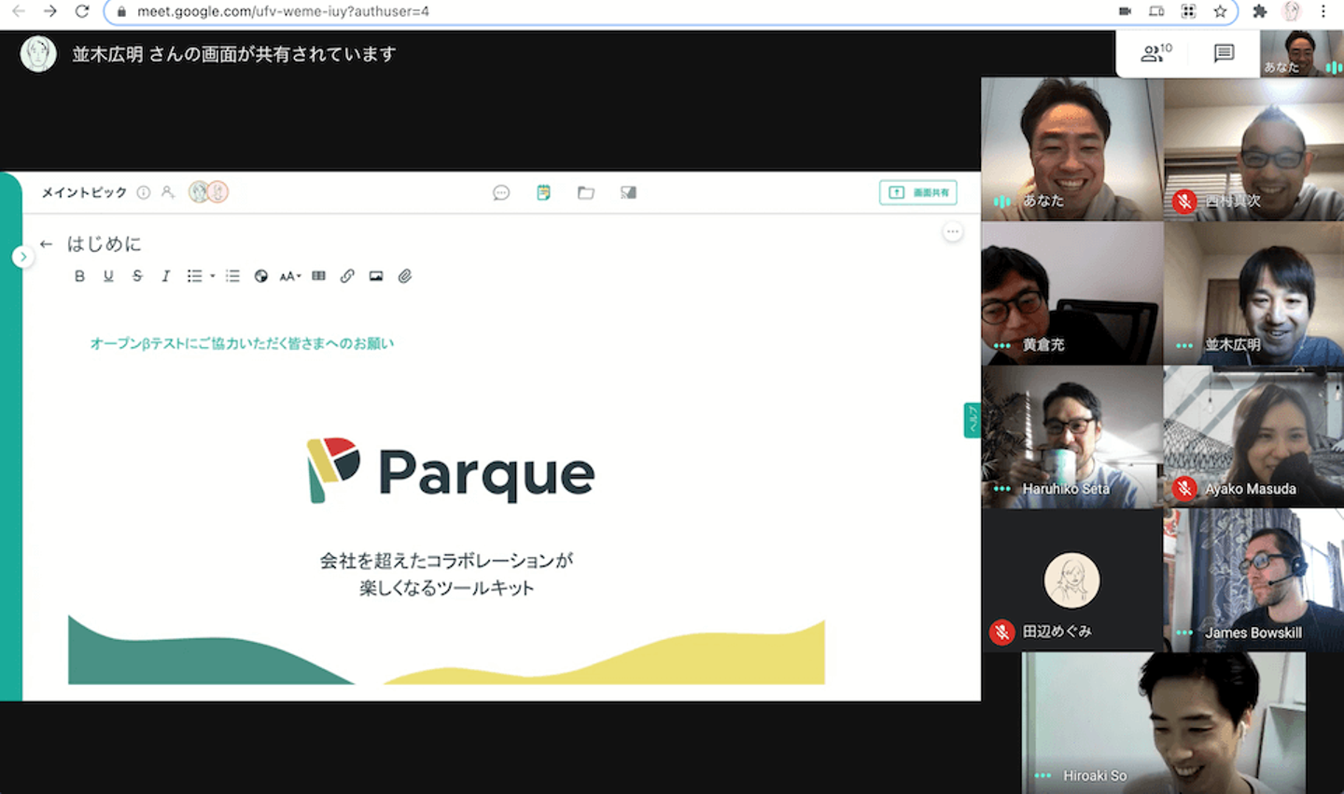Screen dimensions: 1344x794
Task: Select 黄倉充's video tile
Action: [1071, 293]
